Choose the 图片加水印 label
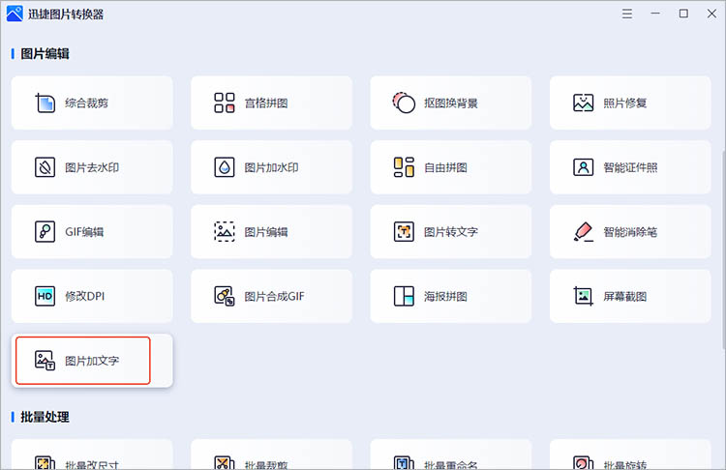 click(x=271, y=167)
